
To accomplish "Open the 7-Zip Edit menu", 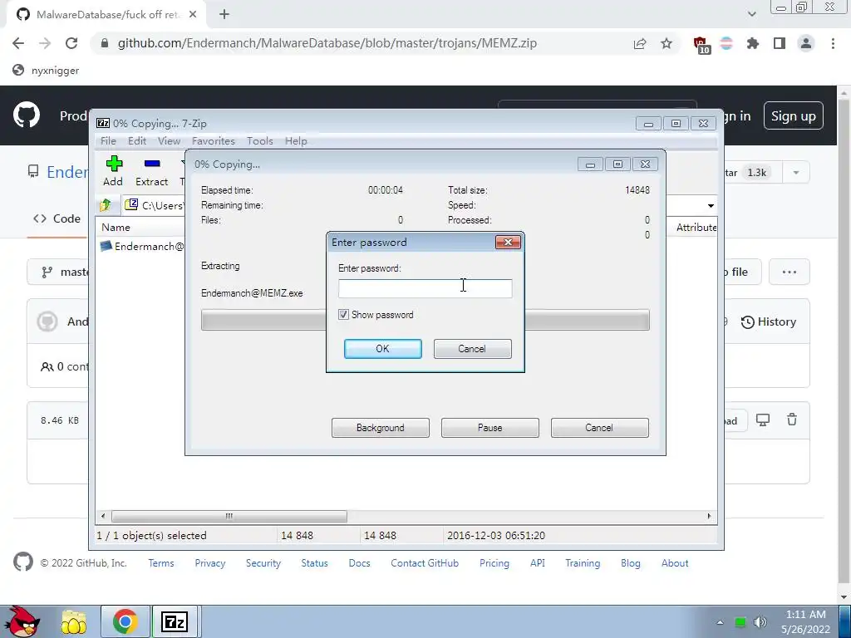I will point(137,140).
